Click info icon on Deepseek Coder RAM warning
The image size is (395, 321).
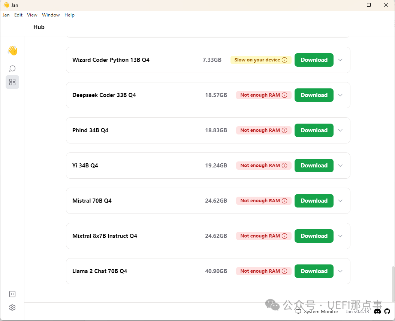coord(284,95)
